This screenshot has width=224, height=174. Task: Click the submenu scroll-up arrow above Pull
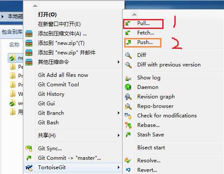coord(134,14)
